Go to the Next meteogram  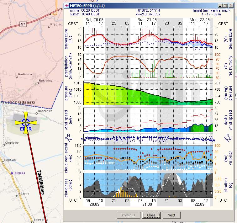point(171,215)
